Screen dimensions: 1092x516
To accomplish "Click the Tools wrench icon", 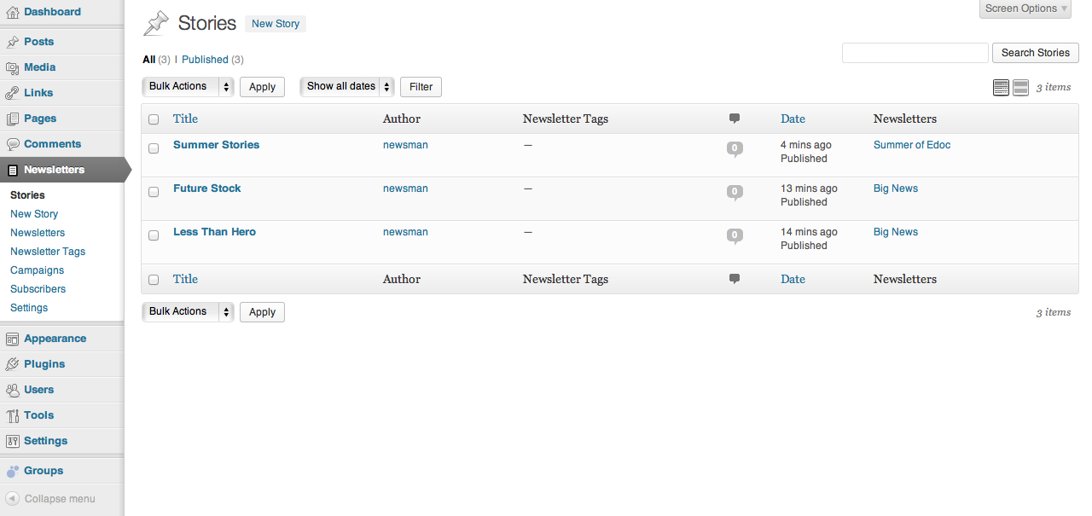I will (12, 415).
